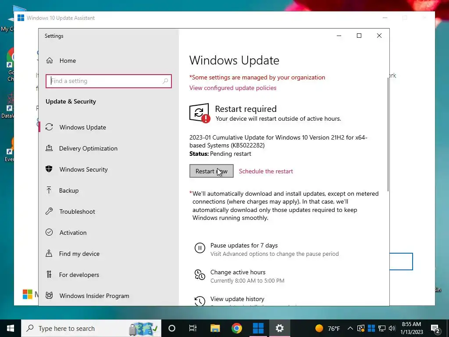Click the network tray icon
The height and width of the screenshot is (337, 449).
382,328
